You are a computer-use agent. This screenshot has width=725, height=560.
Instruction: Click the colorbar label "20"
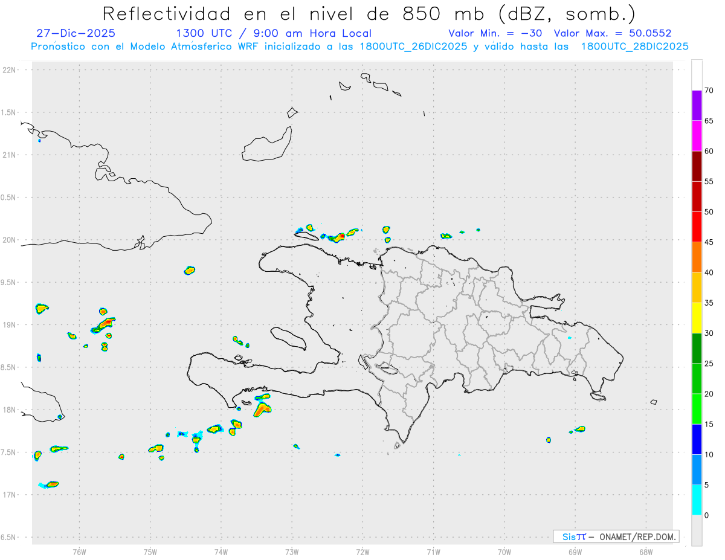709,394
